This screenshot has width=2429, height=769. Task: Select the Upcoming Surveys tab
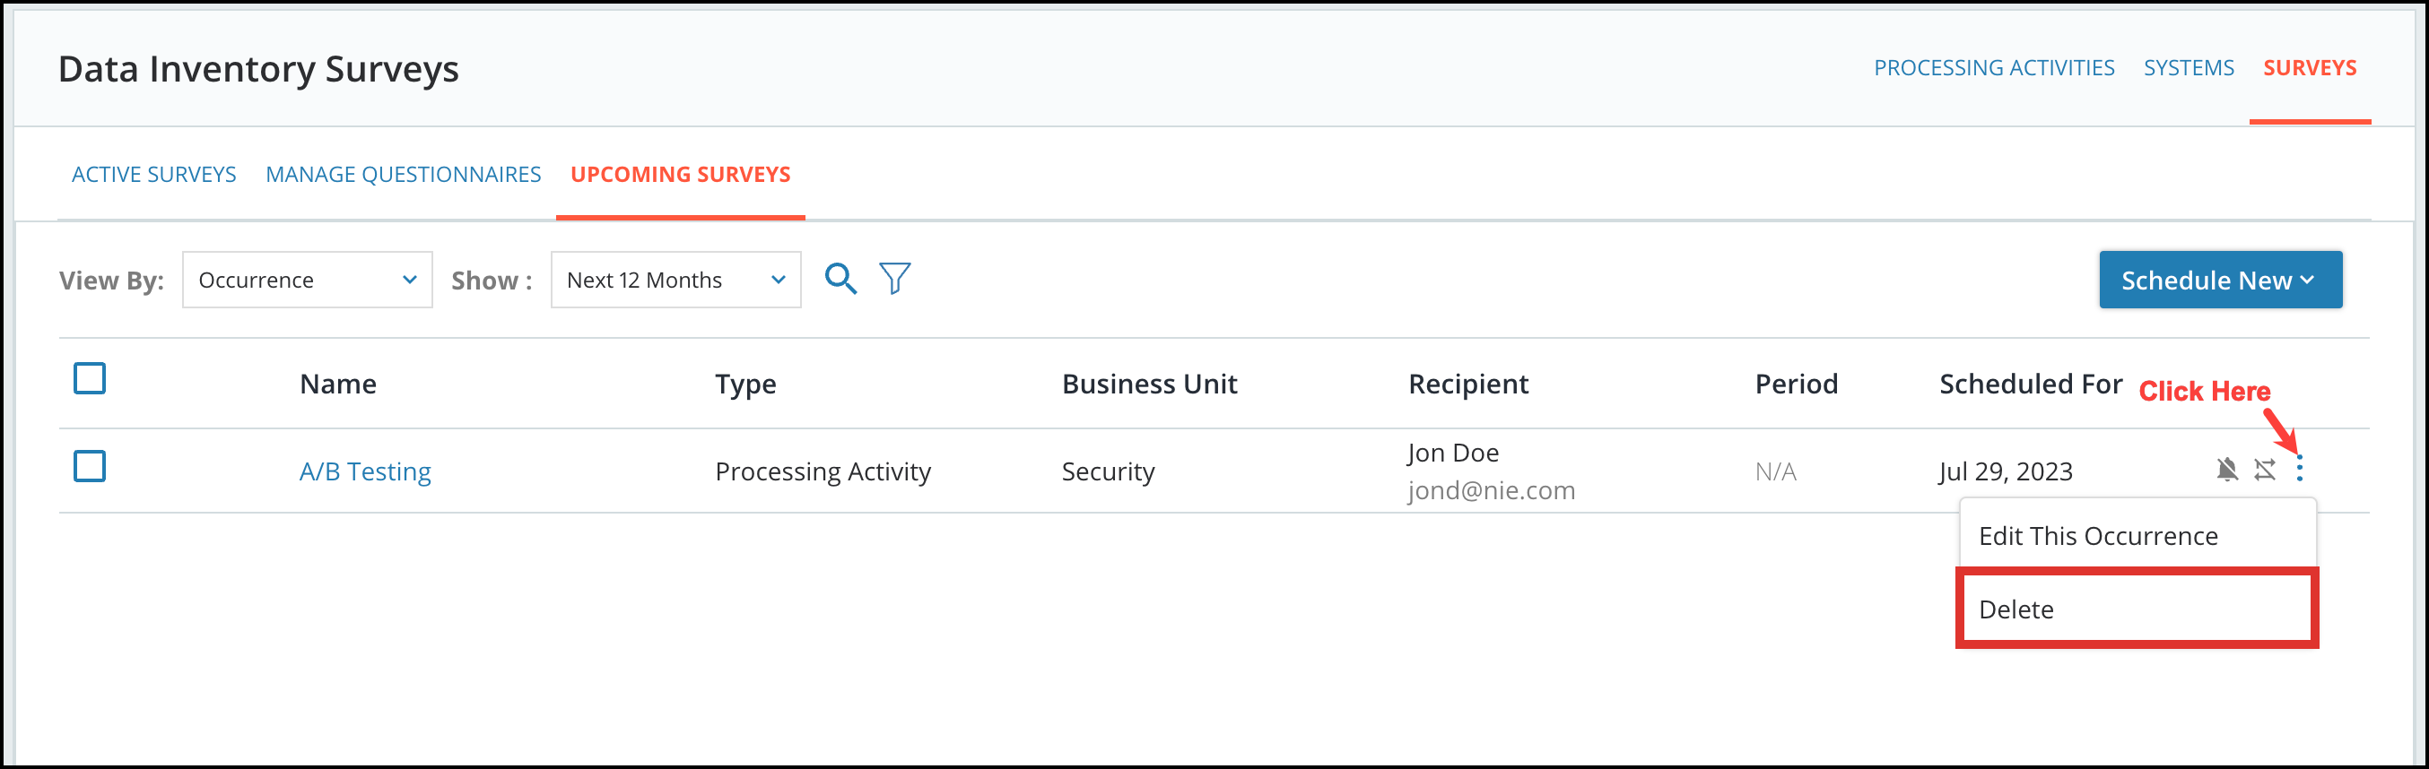pos(681,175)
